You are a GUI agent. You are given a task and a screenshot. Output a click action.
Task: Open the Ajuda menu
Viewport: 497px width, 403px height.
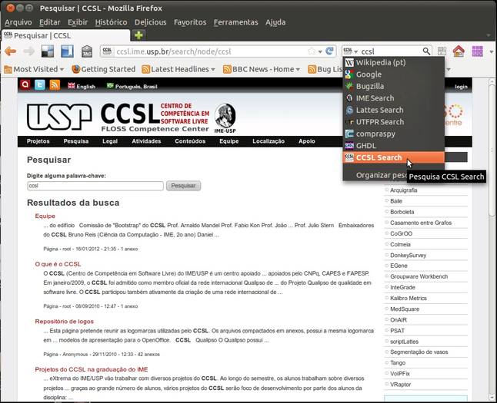click(275, 22)
